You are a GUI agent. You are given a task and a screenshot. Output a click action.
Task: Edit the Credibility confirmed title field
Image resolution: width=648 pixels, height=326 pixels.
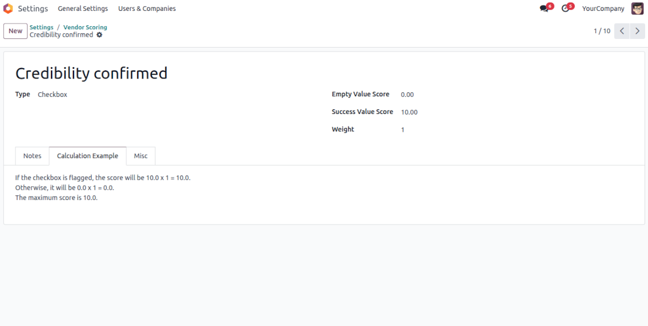click(92, 73)
